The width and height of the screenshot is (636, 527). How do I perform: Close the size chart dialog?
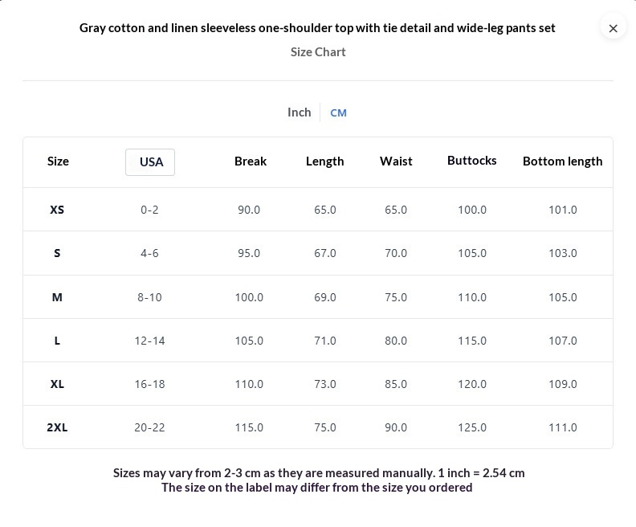[x=613, y=28]
